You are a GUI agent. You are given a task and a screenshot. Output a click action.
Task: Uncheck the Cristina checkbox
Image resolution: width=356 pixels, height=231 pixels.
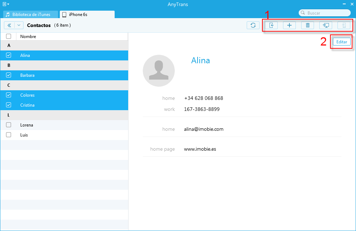tap(9, 105)
